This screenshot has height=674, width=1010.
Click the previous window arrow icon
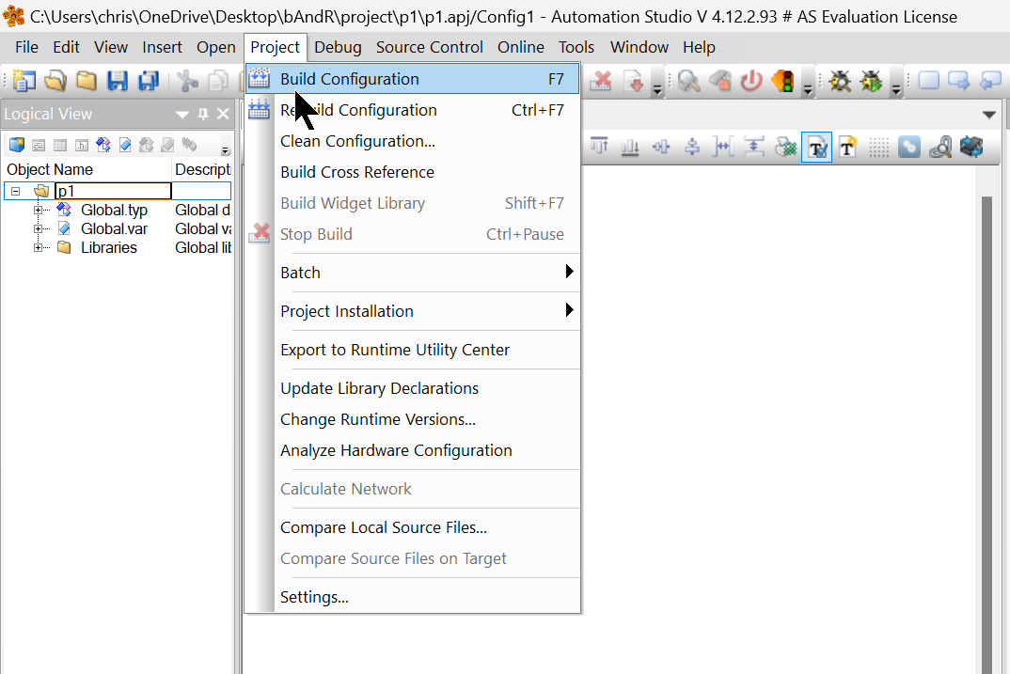pyautogui.click(x=990, y=81)
